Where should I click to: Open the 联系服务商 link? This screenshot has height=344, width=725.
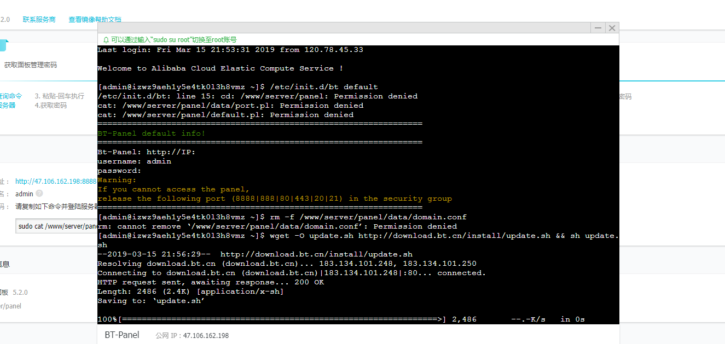click(x=39, y=20)
